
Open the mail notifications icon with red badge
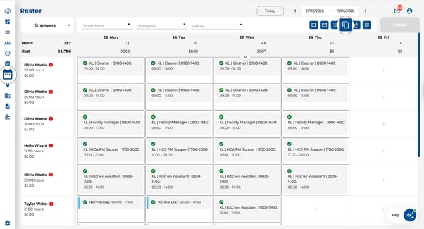click(x=397, y=11)
